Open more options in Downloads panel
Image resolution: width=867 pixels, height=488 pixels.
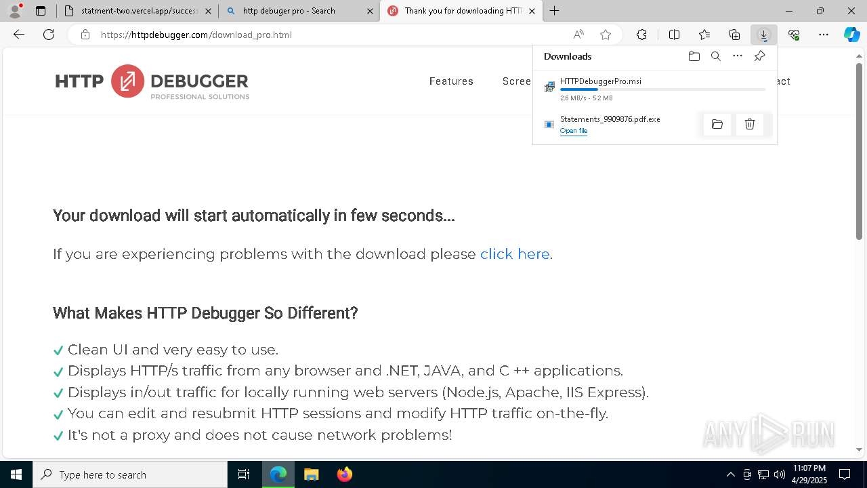[738, 56]
